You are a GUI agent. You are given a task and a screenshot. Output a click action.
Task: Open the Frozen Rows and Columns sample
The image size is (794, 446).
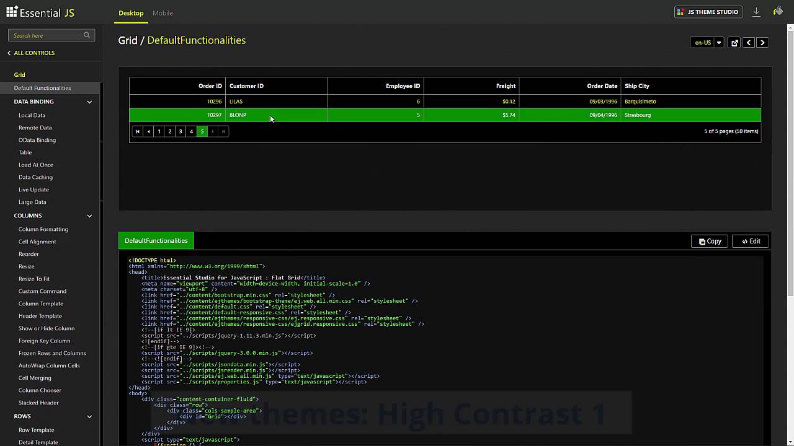[x=52, y=353]
